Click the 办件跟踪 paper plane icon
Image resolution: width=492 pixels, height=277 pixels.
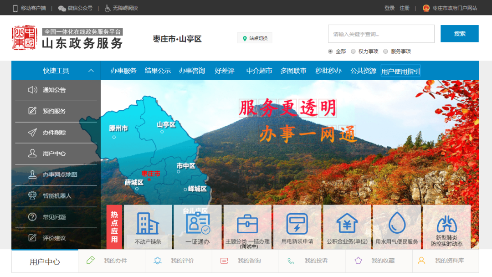point(32,133)
